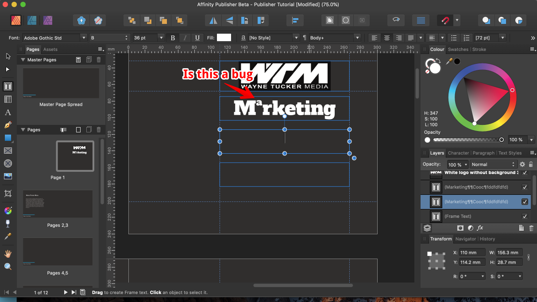Viewport: 537px width, 302px height.
Task: Switch to the Publisher persona
Action: 16,20
